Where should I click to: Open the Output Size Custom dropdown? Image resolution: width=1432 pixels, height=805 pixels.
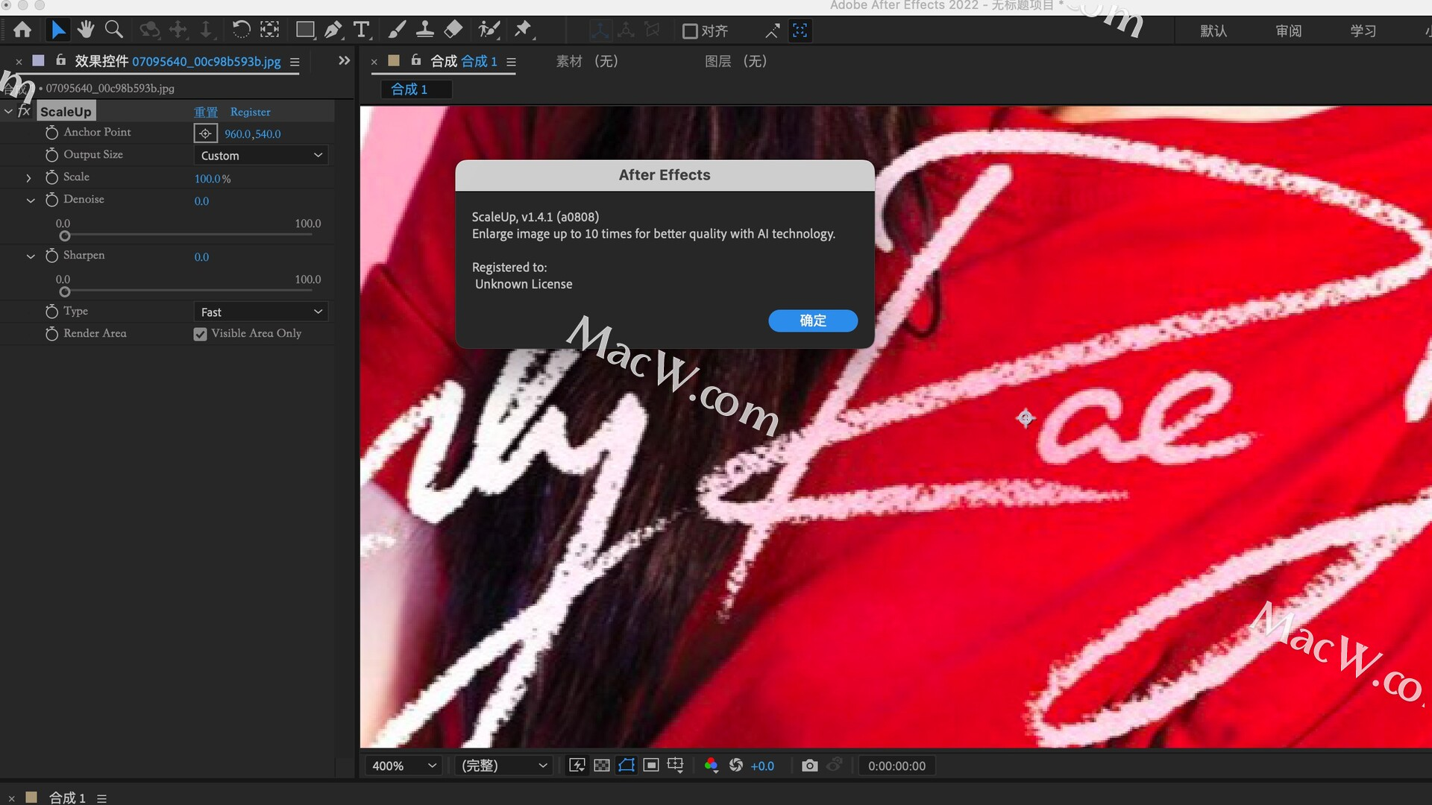pos(261,155)
